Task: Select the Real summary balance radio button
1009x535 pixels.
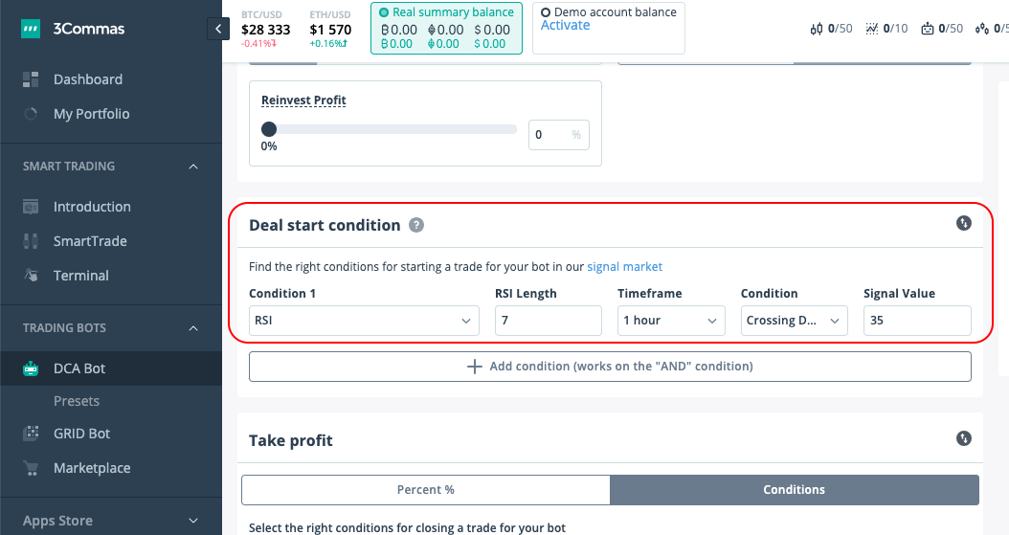Action: pos(384,12)
